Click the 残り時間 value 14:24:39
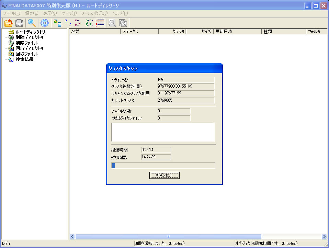 [156, 157]
